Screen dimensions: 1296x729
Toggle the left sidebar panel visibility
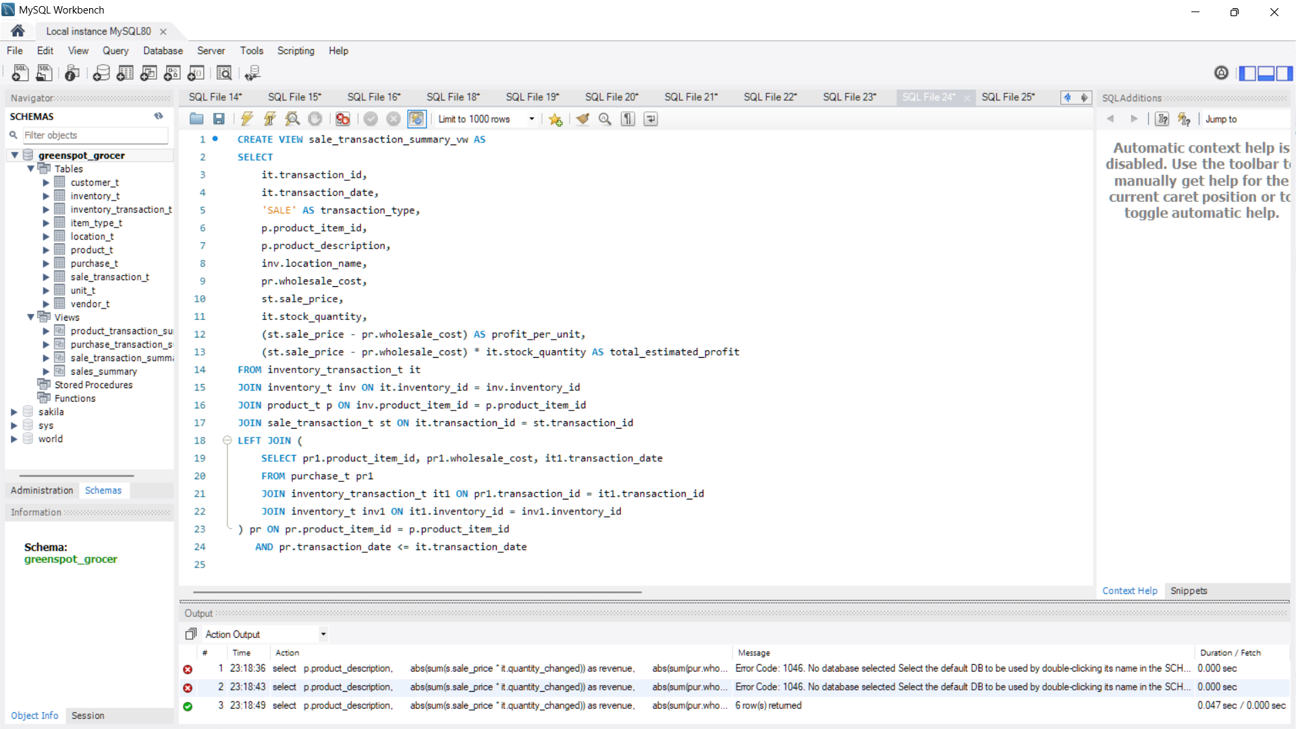(1247, 73)
